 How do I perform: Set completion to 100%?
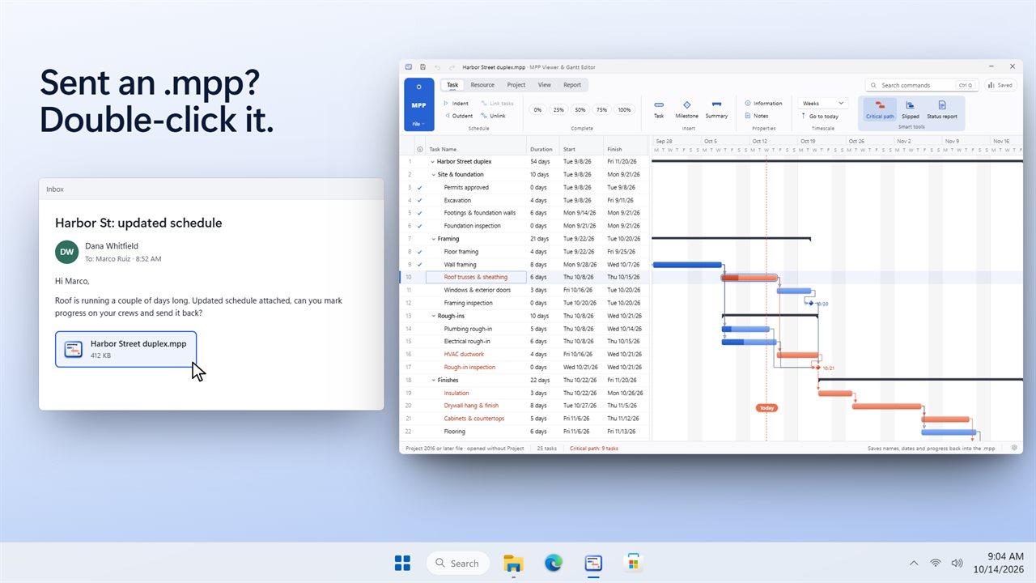[x=624, y=110]
